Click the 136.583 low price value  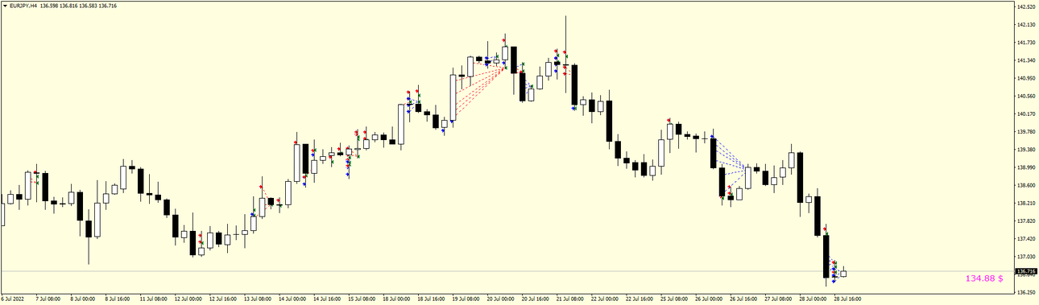[89, 5]
